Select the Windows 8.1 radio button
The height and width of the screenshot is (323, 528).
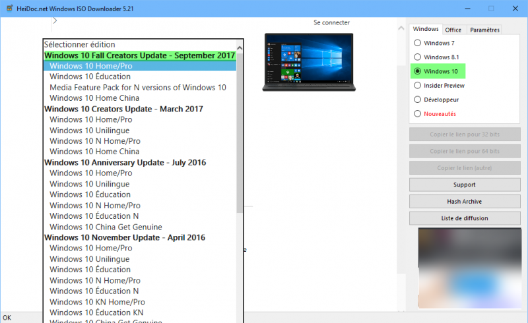click(418, 57)
